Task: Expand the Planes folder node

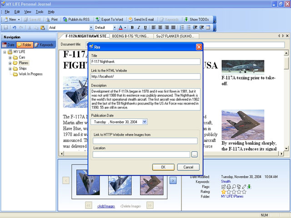Action: click(10, 63)
